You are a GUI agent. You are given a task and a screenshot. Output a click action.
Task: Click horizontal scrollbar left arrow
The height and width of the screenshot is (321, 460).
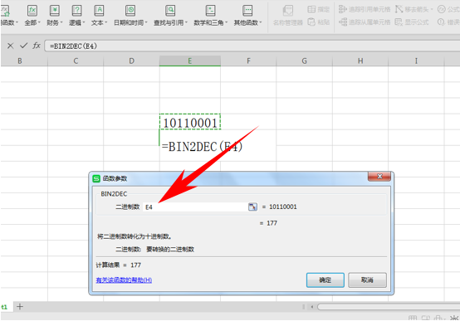312,307
